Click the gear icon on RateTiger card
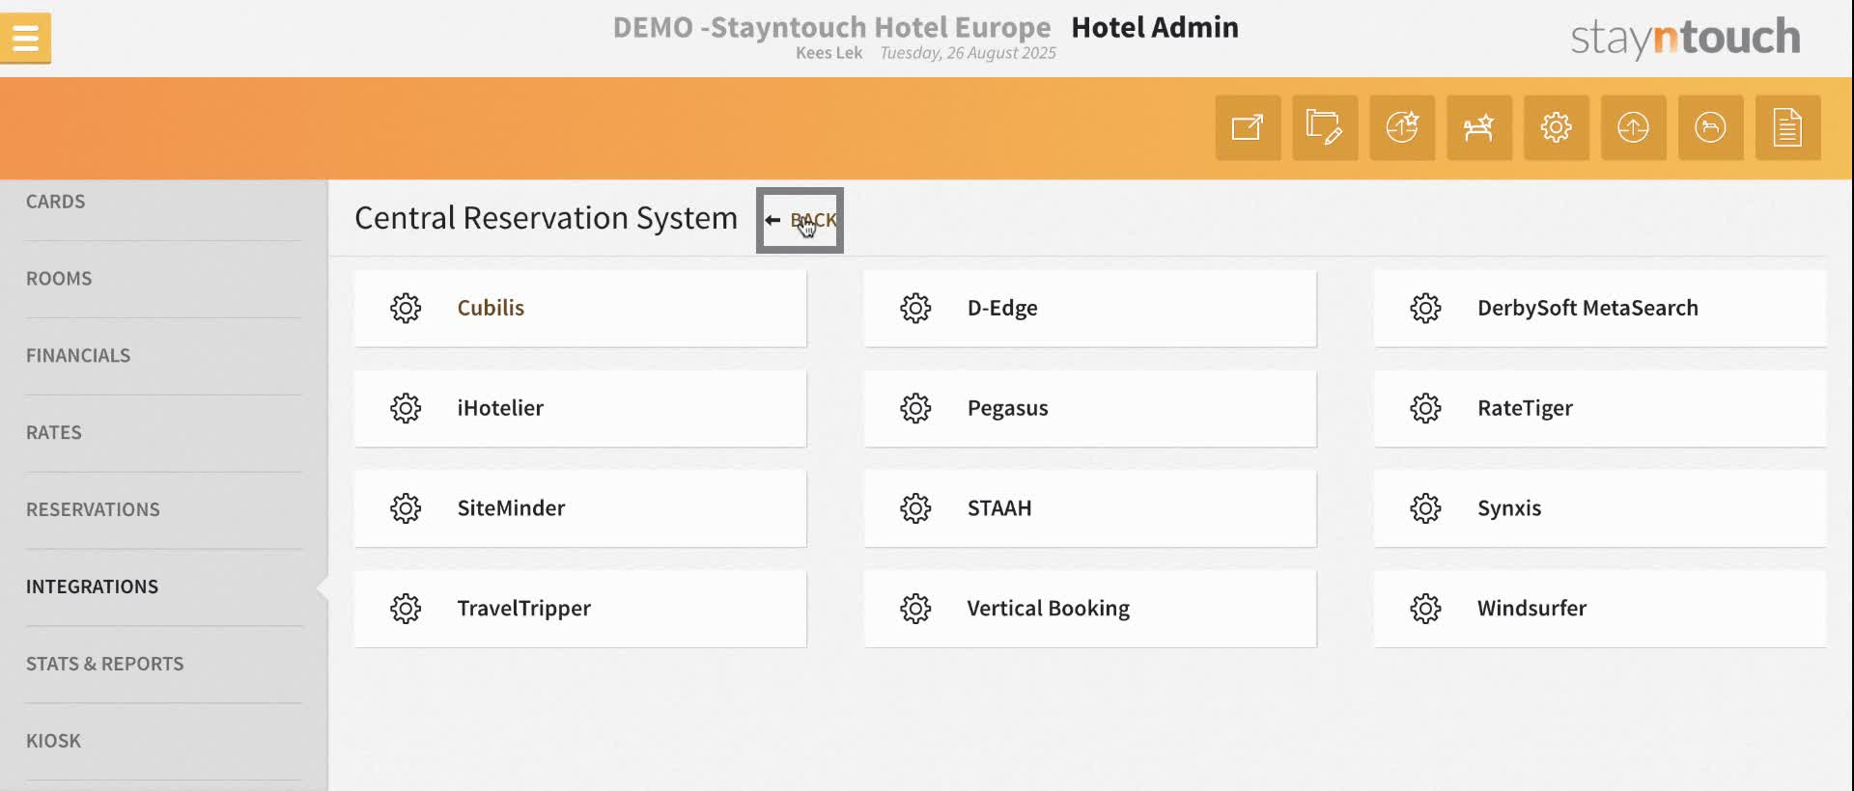 (1425, 408)
